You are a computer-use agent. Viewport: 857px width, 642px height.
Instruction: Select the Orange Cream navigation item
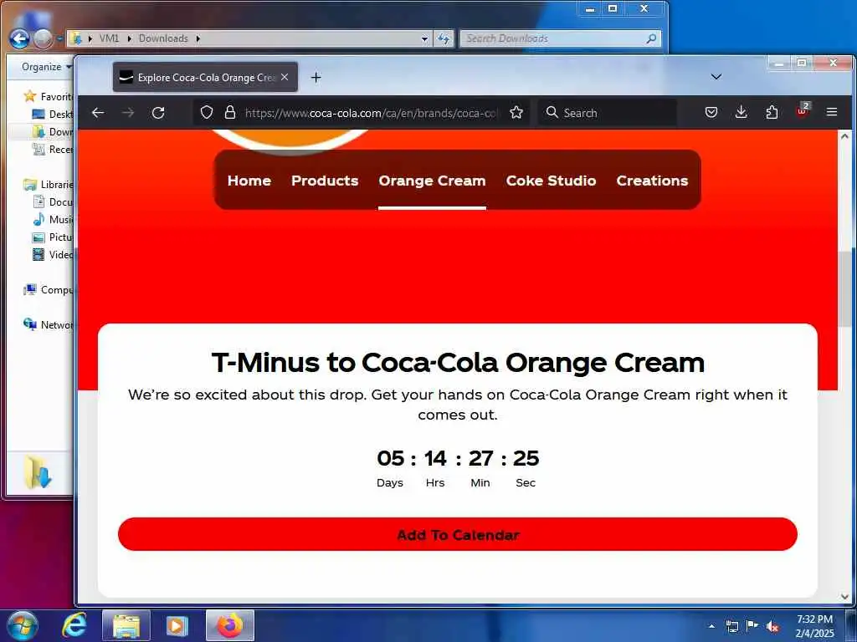(432, 181)
